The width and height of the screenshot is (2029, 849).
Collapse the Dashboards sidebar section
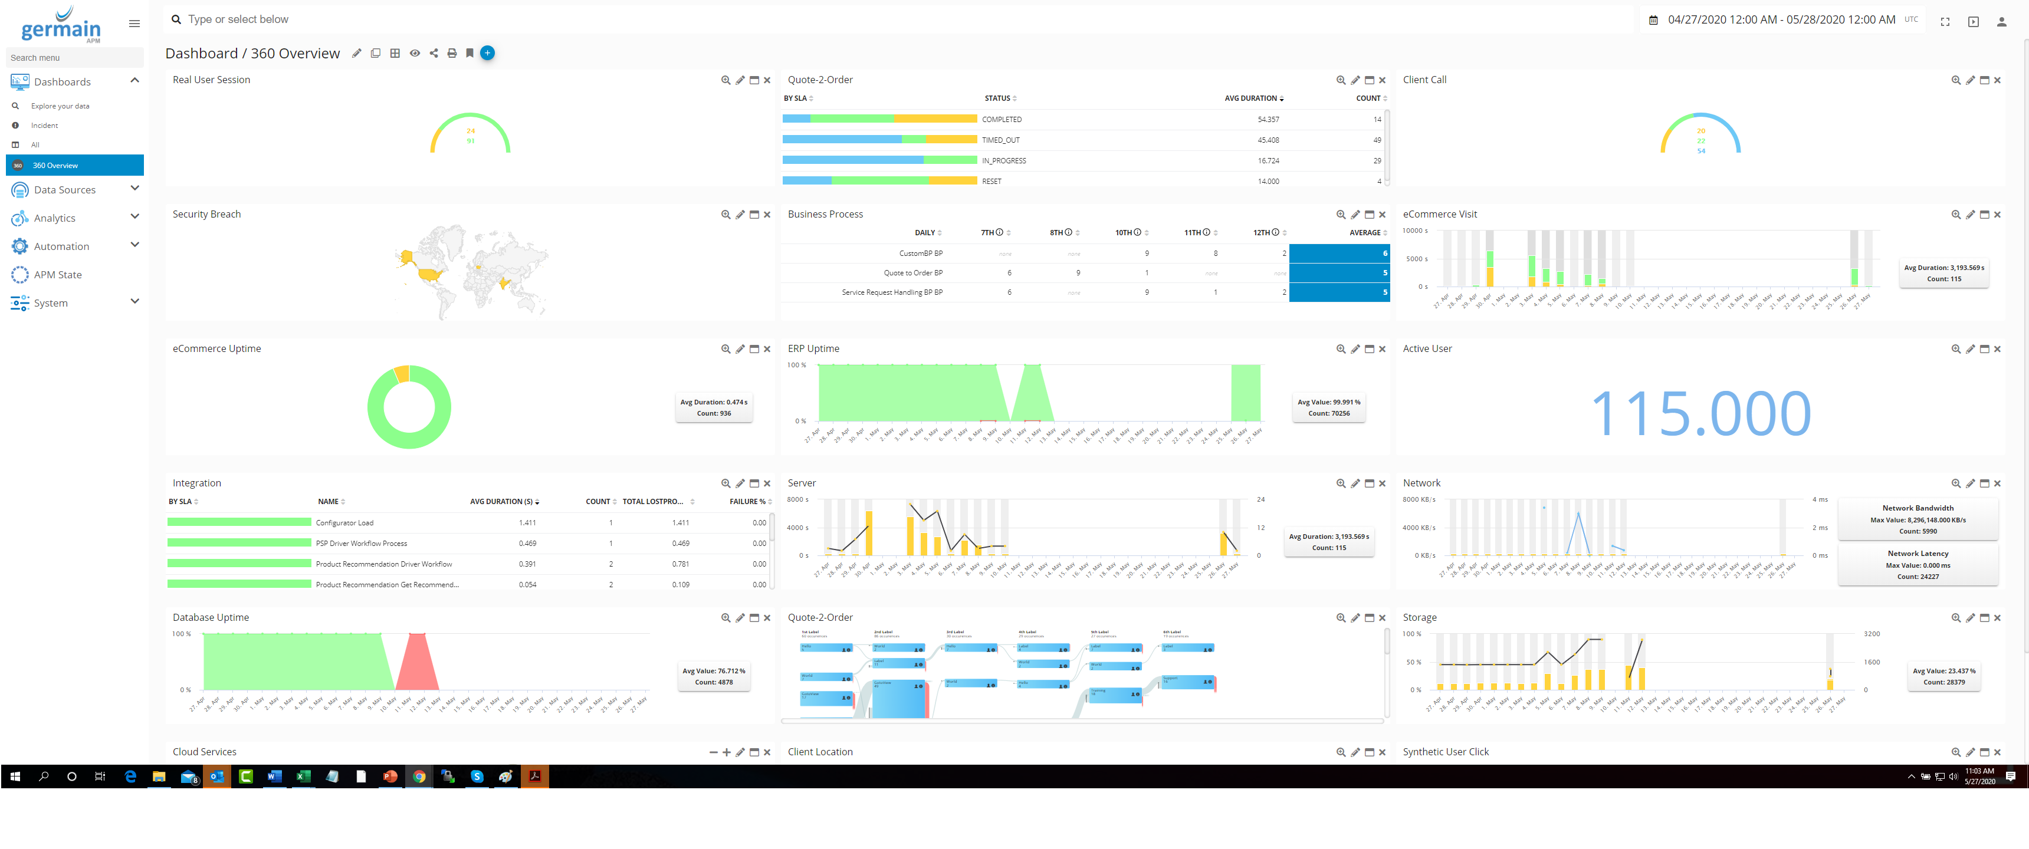(134, 80)
